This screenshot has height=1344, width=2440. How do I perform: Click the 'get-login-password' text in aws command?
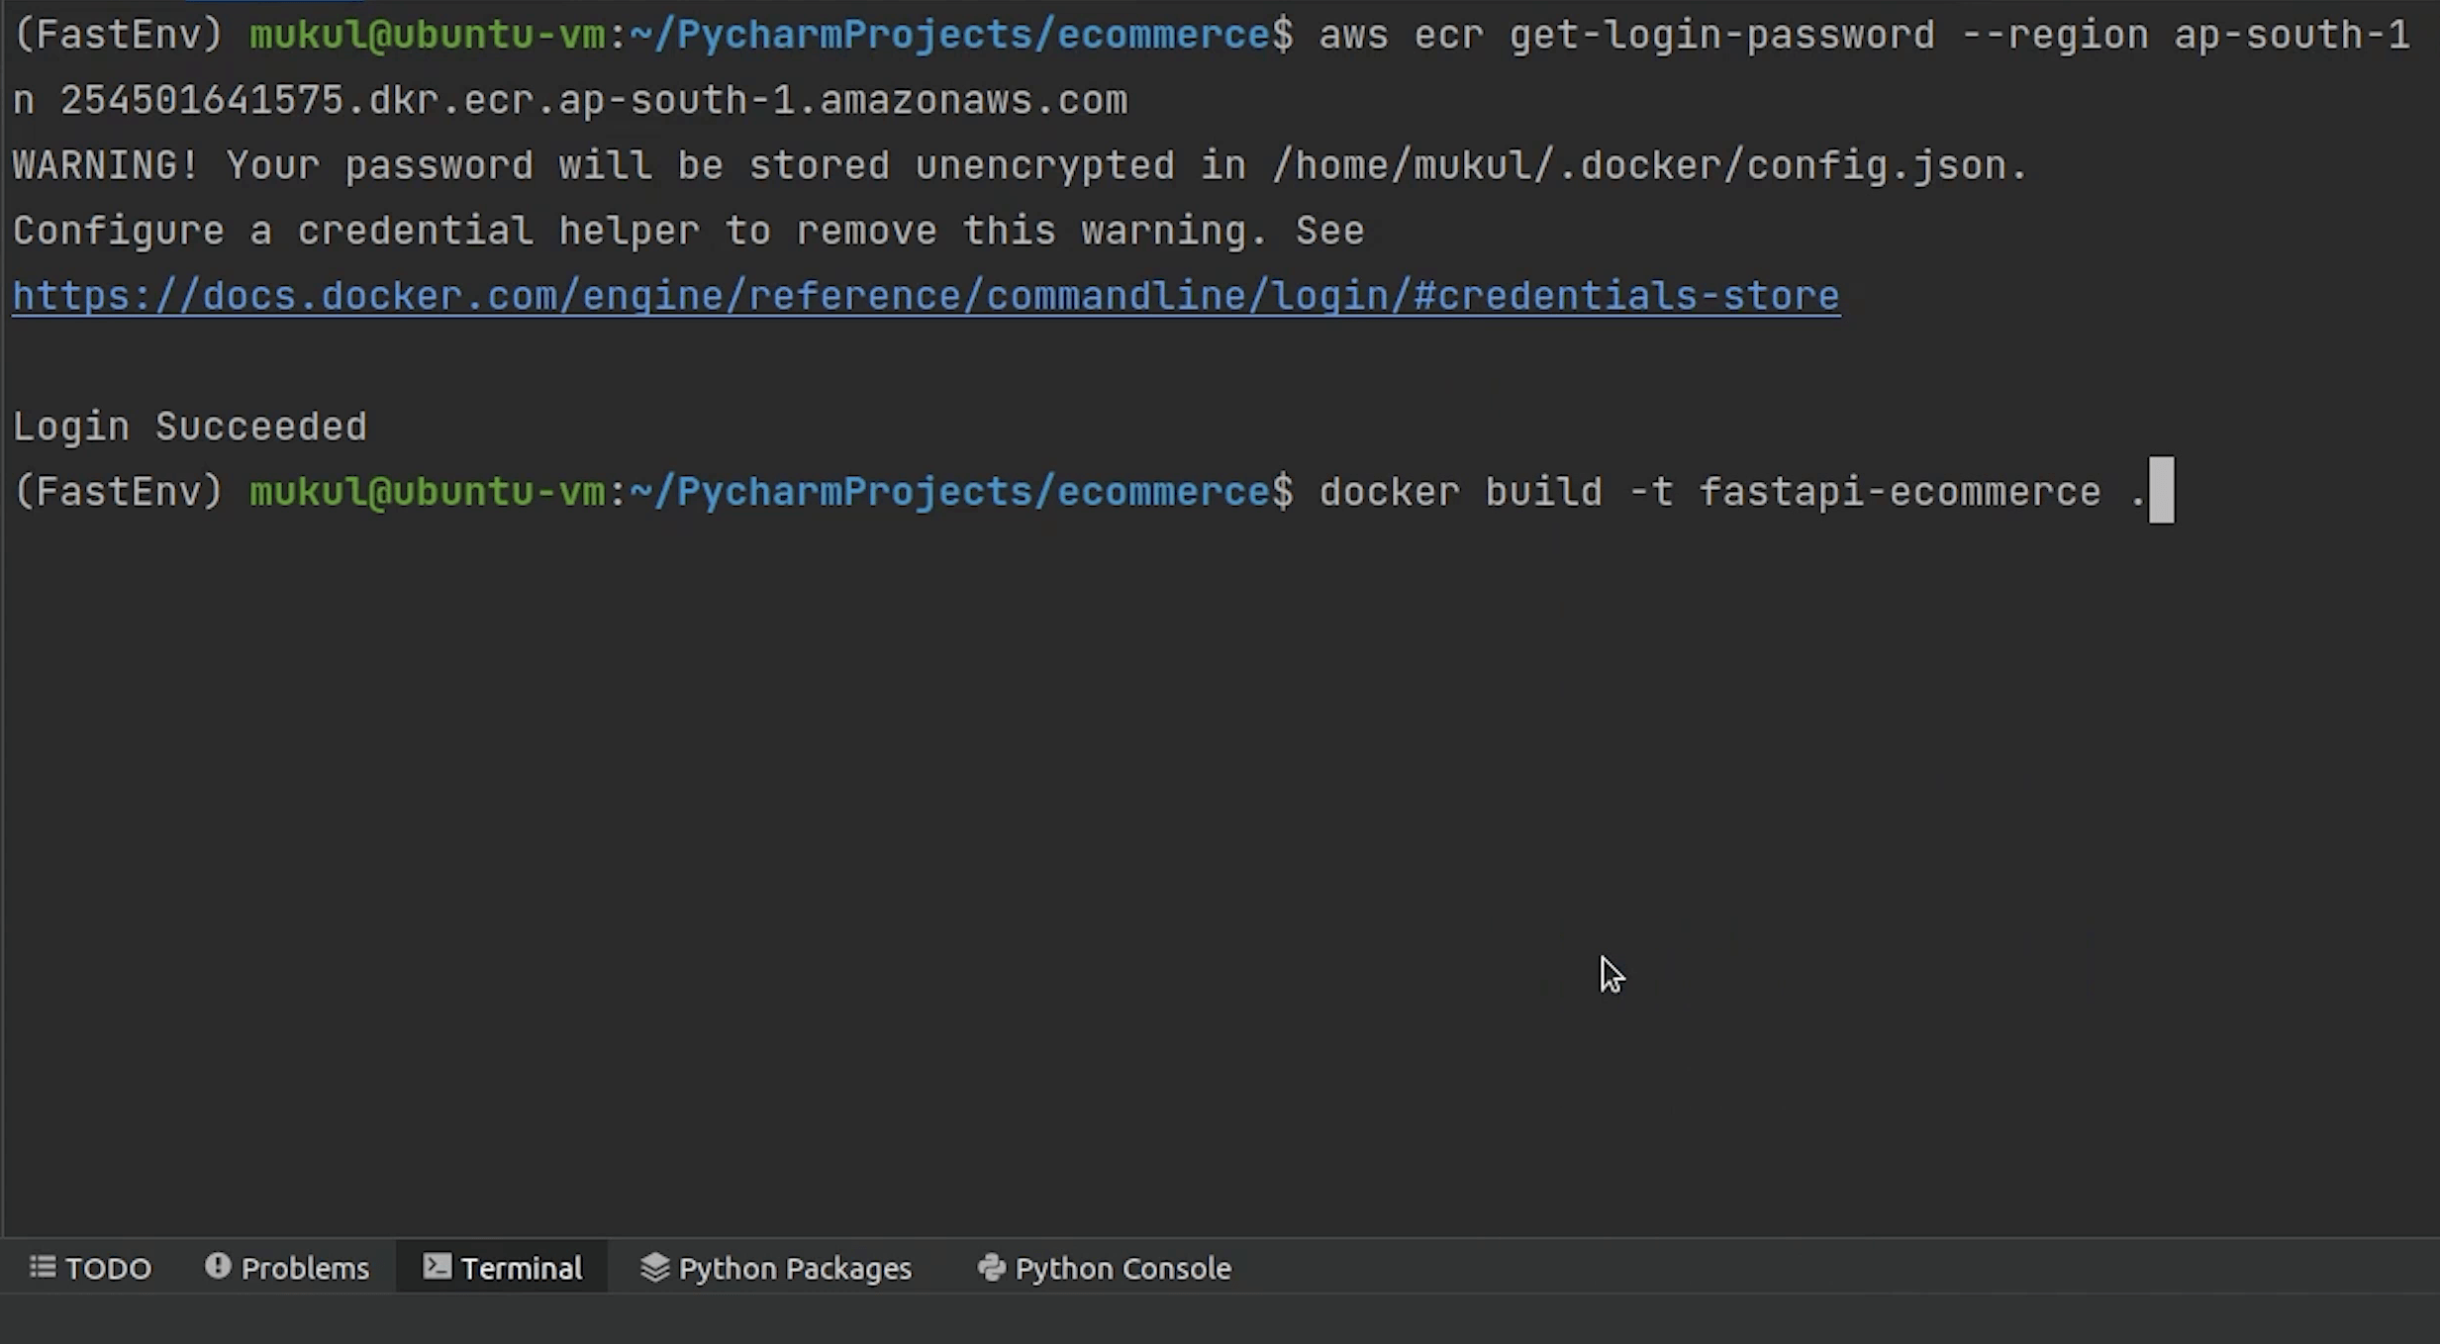(1721, 36)
